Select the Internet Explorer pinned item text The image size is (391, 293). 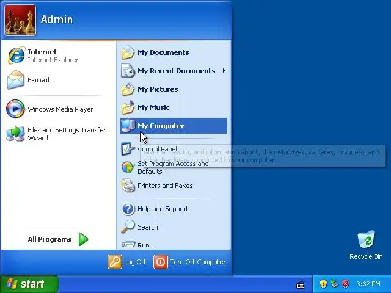tap(53, 56)
